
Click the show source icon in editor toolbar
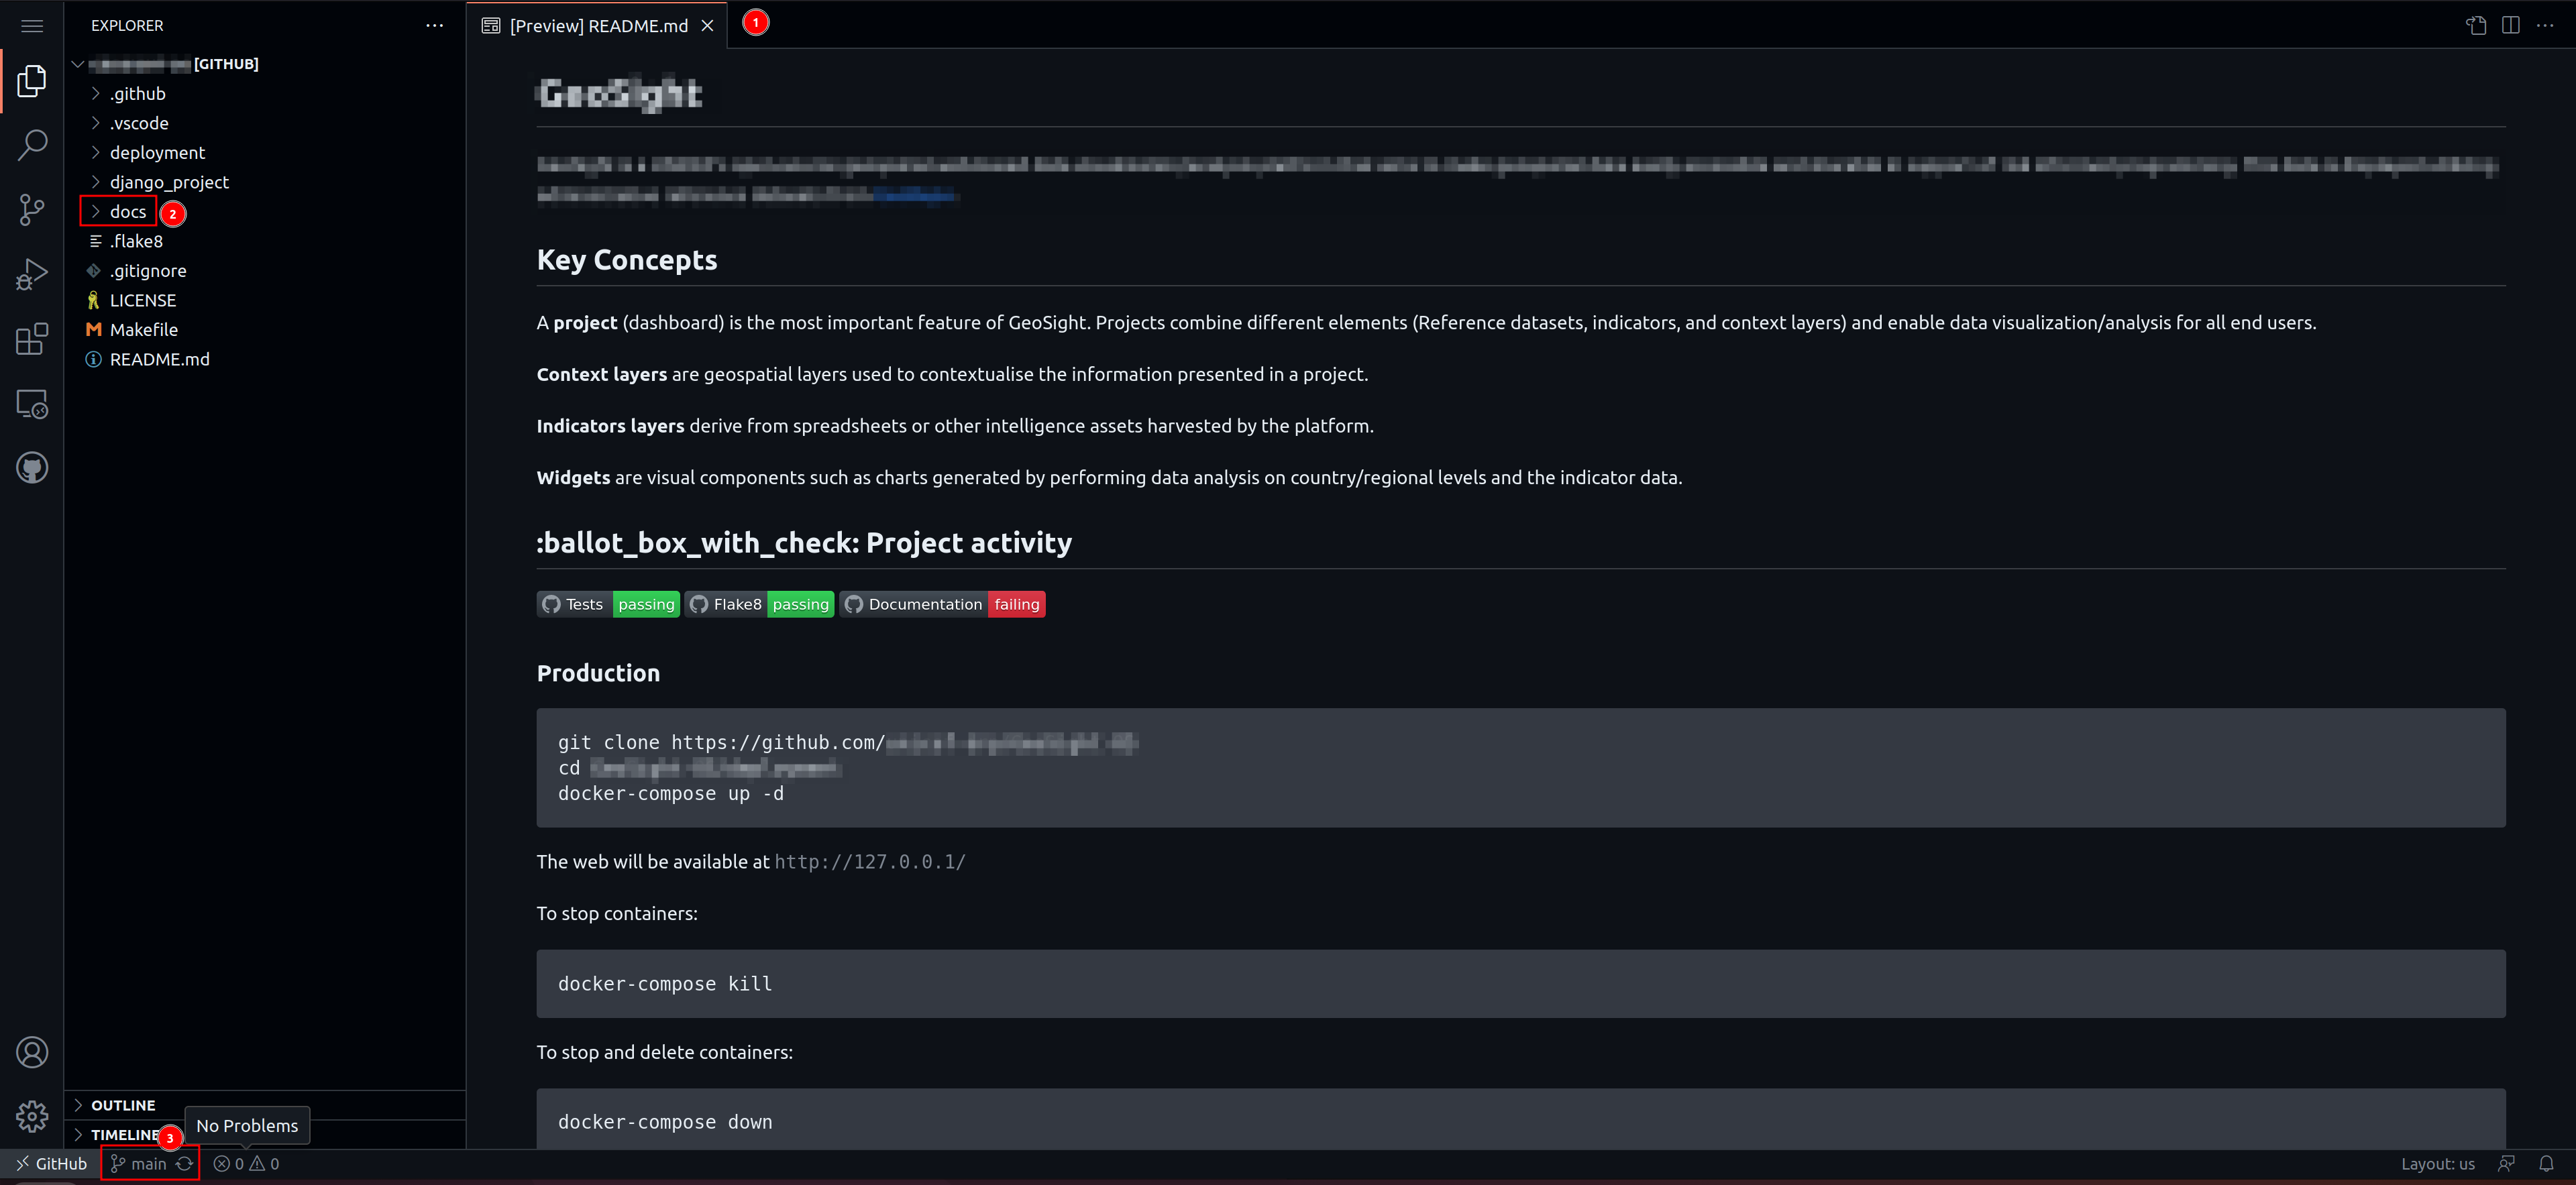click(2476, 26)
